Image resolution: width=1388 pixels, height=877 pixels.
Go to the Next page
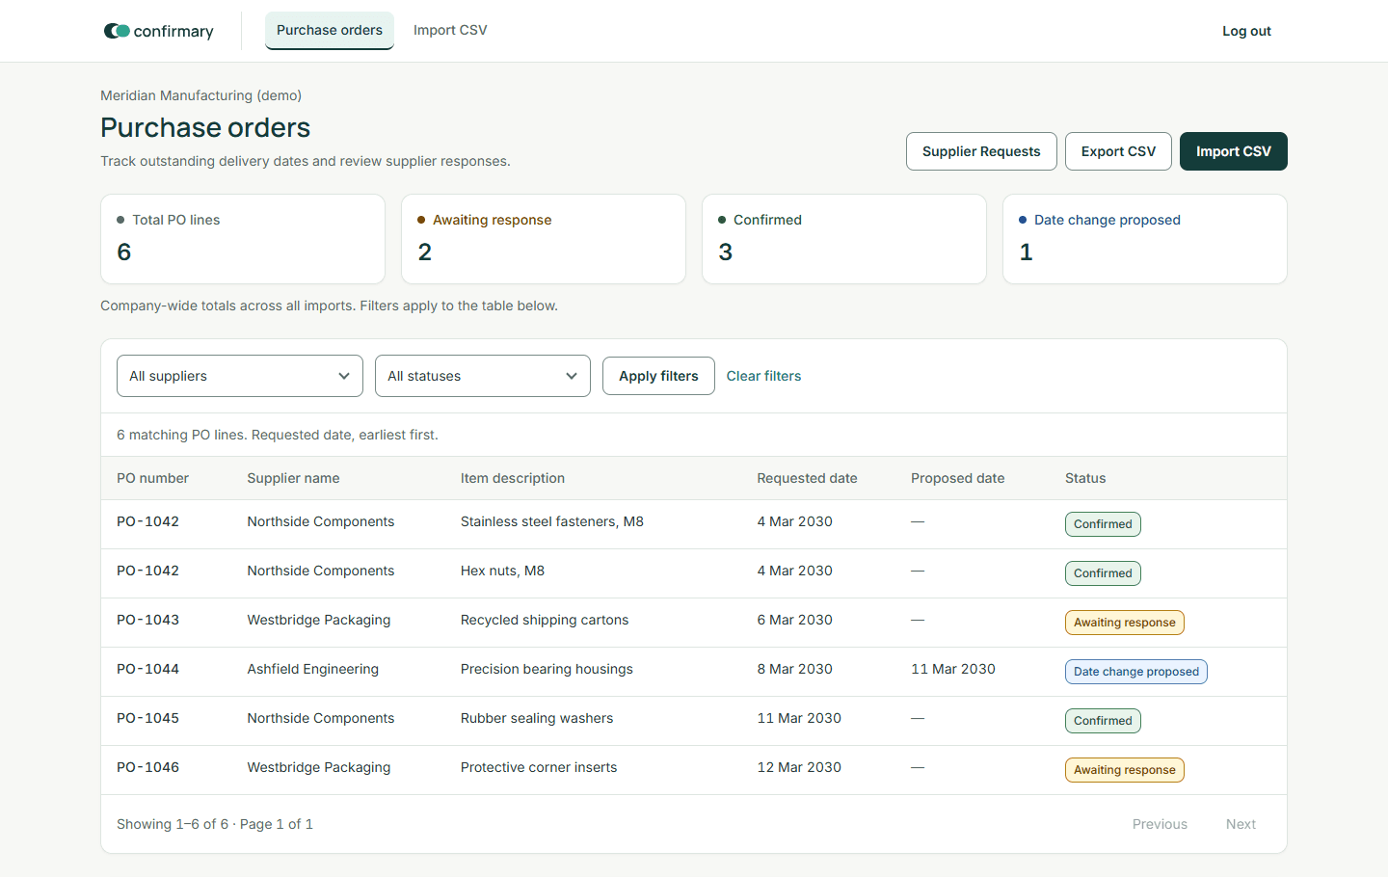(x=1241, y=824)
